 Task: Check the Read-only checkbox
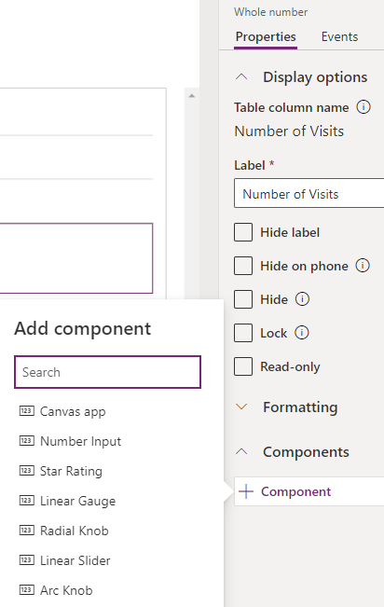[243, 366]
